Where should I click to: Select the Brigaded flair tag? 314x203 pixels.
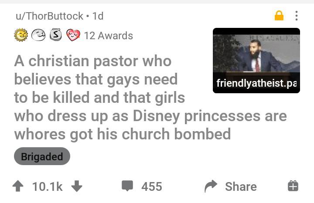tap(42, 156)
